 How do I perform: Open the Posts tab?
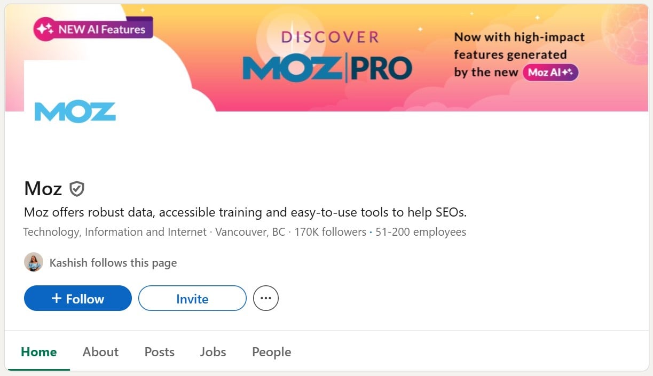pyautogui.click(x=160, y=352)
